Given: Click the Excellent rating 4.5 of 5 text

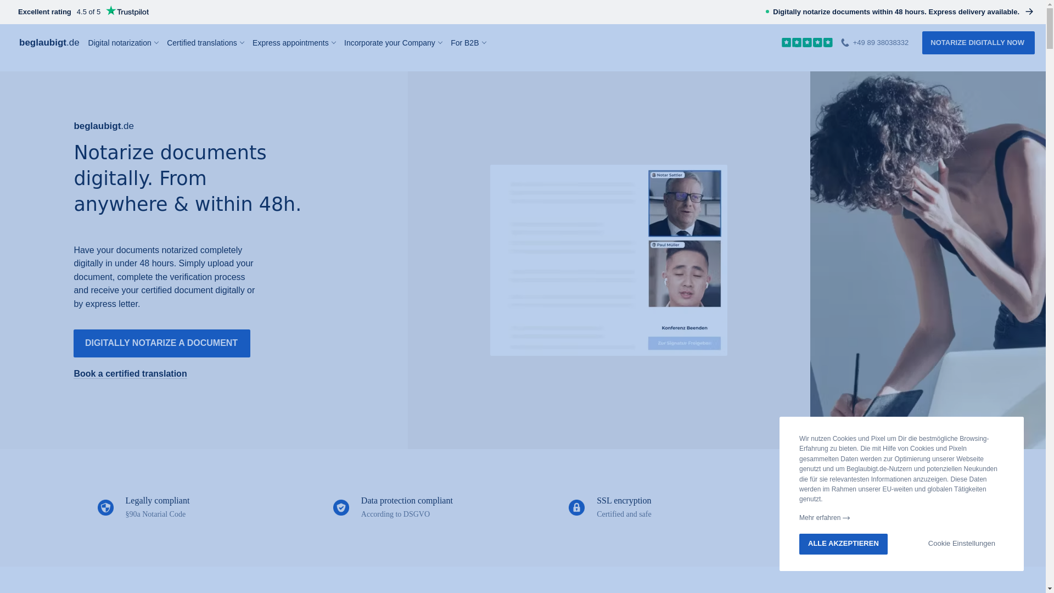Looking at the screenshot, I should [x=59, y=12].
